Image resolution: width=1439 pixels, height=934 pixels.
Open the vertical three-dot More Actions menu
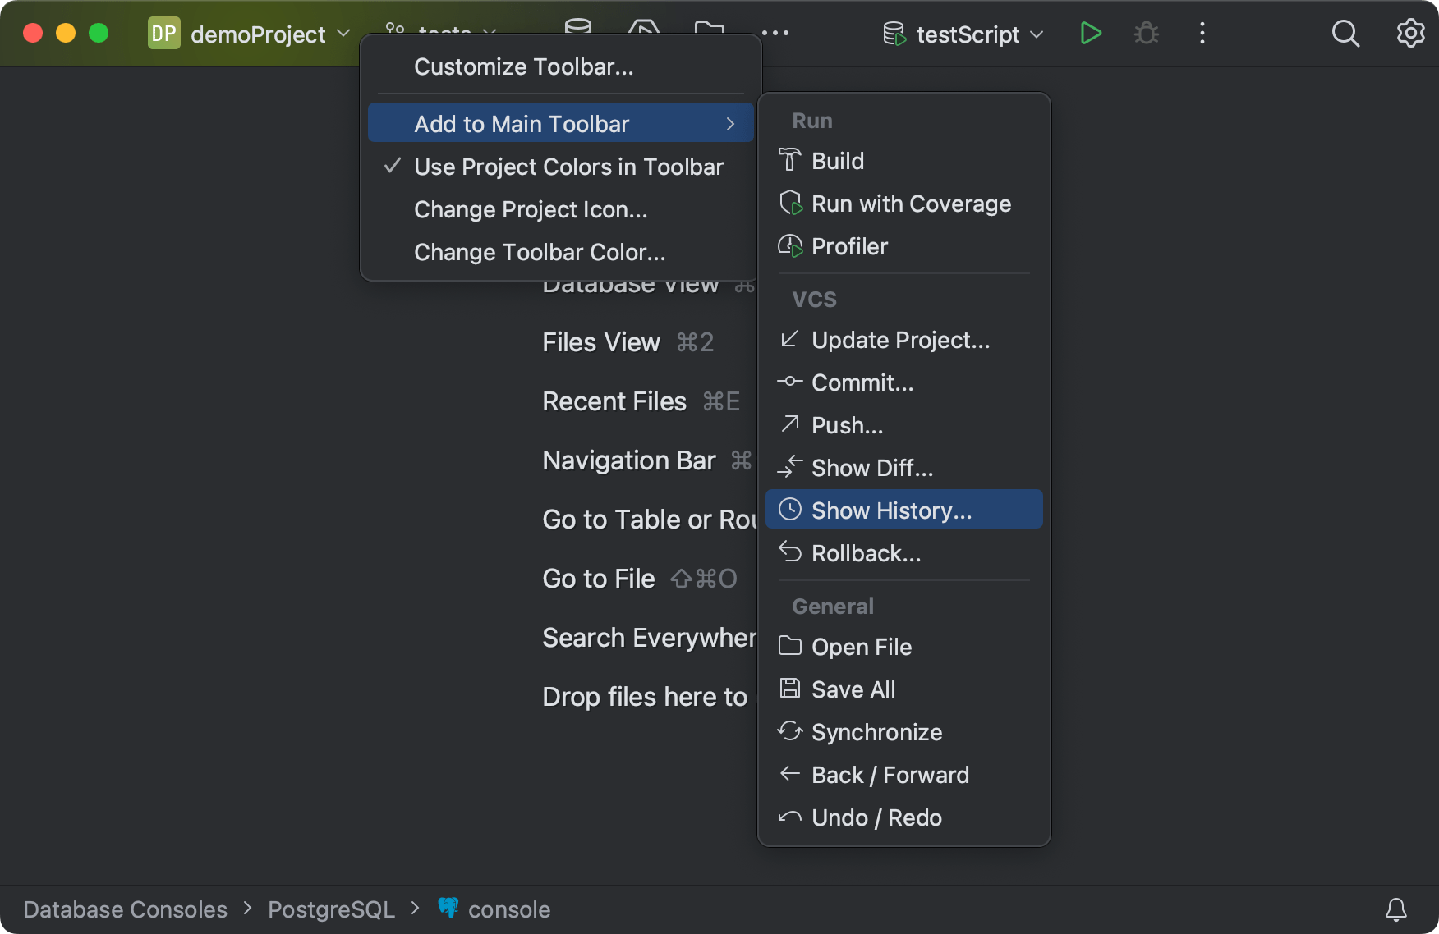coord(1202,34)
